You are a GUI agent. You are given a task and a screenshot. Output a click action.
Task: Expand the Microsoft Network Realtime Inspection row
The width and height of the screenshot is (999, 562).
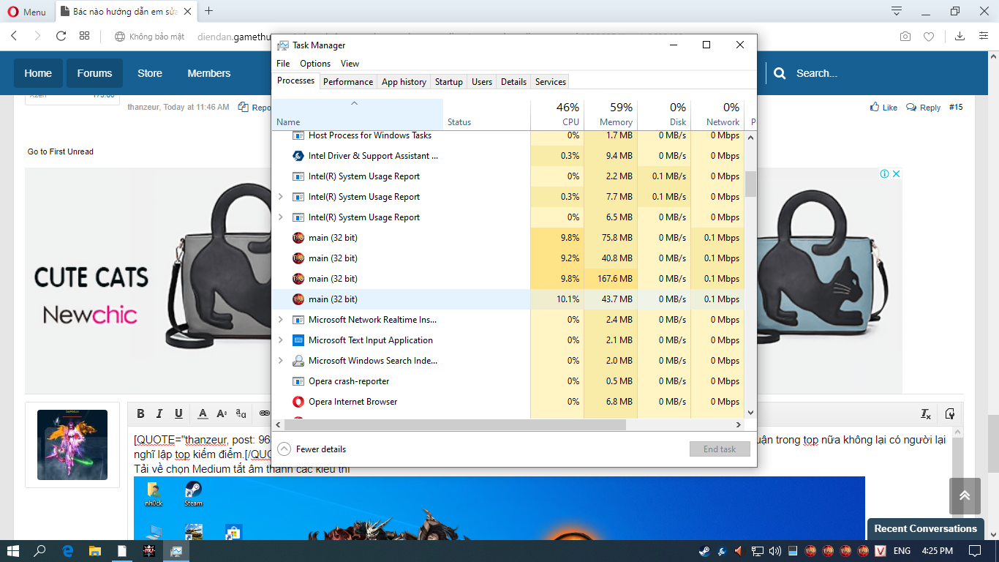click(281, 320)
